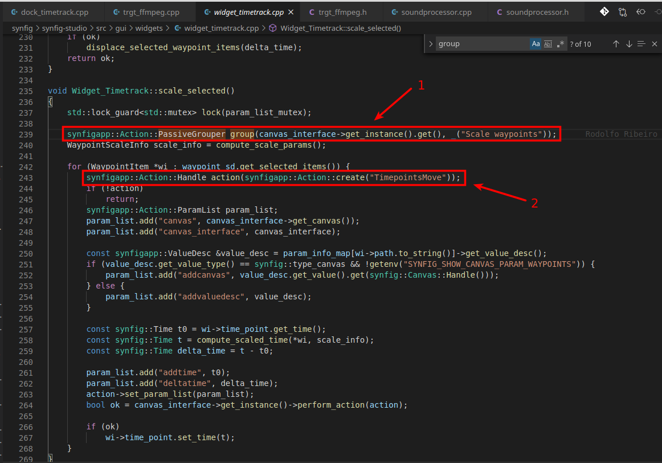The image size is (662, 463).
Task: Click the '? of 10' match count
Action: (x=581, y=44)
